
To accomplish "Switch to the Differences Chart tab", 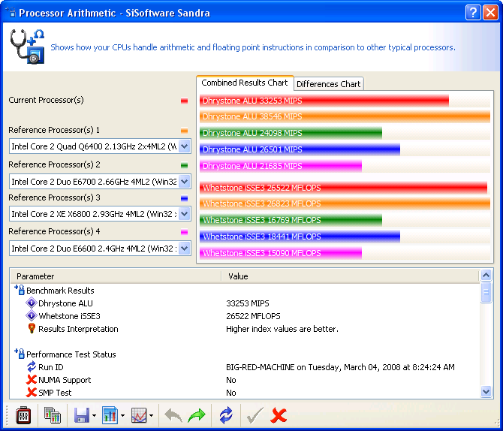I will tap(329, 84).
